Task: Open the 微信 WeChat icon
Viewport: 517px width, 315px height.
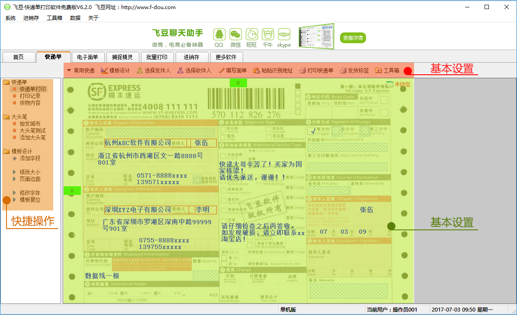Action: [x=235, y=35]
